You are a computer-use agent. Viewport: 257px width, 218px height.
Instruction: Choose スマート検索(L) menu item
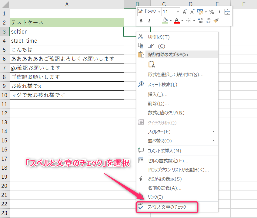(x=177, y=85)
